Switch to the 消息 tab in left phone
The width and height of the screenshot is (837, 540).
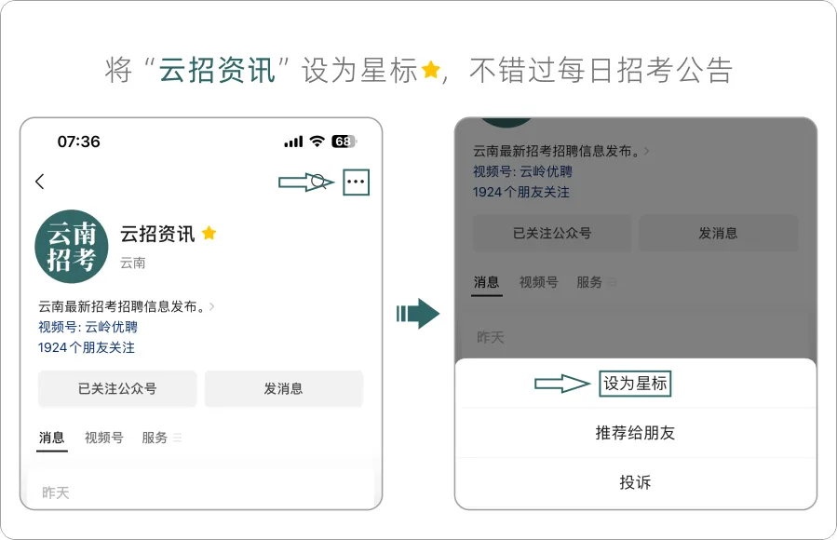click(x=52, y=437)
